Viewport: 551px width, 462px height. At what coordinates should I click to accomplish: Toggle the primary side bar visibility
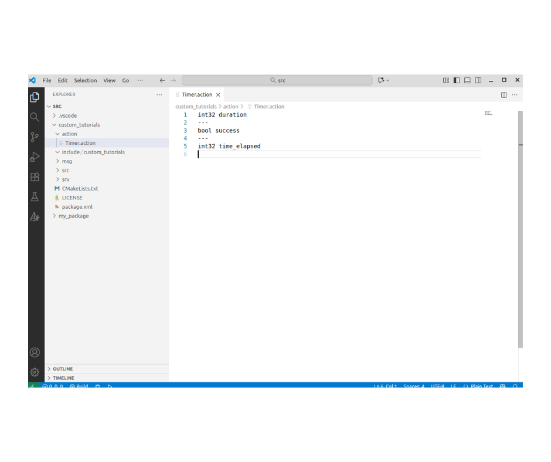pyautogui.click(x=457, y=80)
